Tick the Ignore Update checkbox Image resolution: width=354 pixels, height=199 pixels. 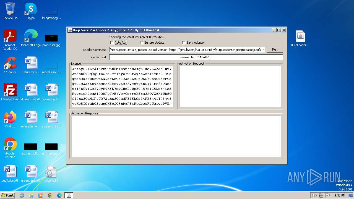(142, 43)
